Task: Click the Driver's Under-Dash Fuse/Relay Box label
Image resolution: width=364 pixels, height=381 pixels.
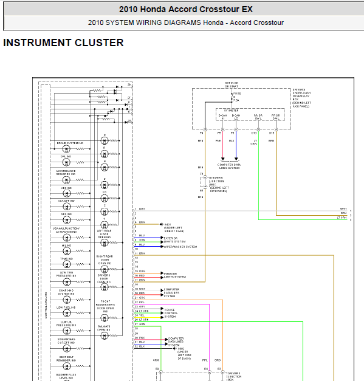Action: (x=301, y=98)
